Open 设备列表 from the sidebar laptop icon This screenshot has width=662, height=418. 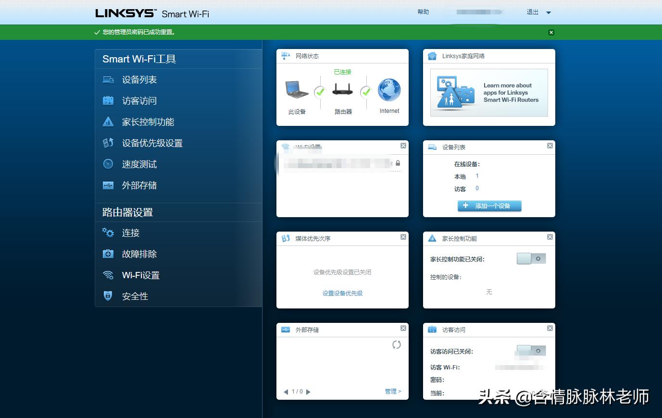[108, 79]
